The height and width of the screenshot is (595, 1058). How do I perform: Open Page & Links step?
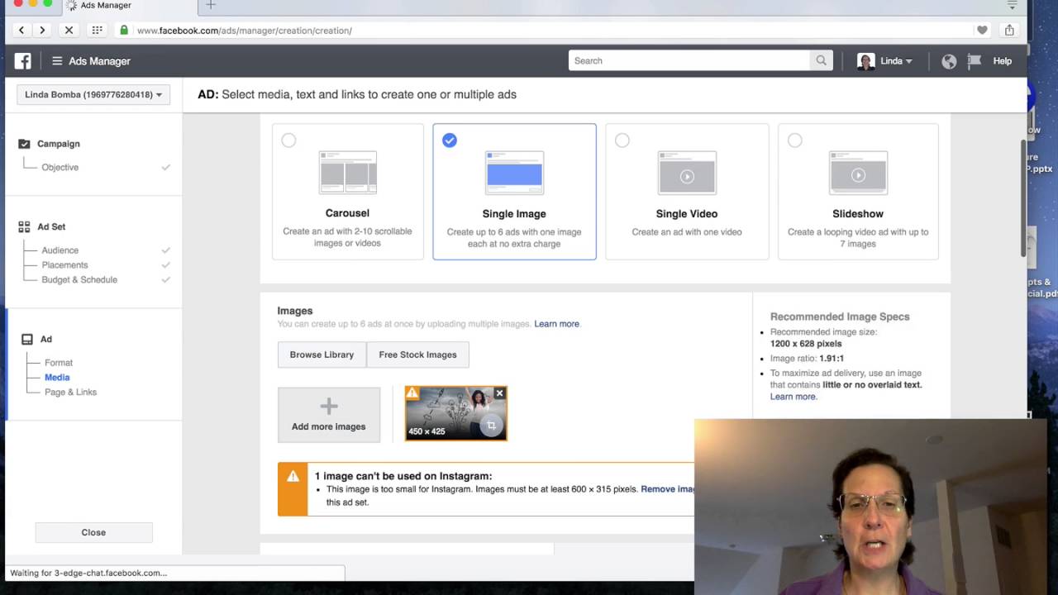pyautogui.click(x=70, y=393)
